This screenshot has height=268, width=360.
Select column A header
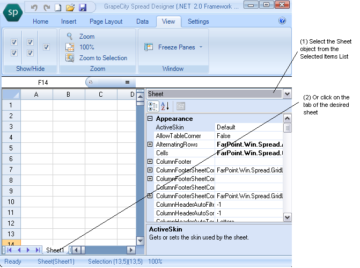point(36,95)
